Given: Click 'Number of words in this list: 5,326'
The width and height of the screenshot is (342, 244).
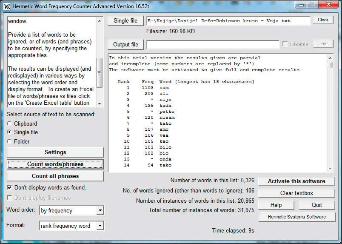Looking at the screenshot, I should point(212,181).
